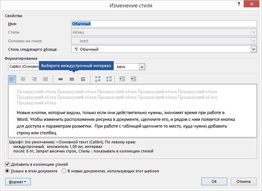Open the disabled Стиль dropdown arrow

point(253,32)
